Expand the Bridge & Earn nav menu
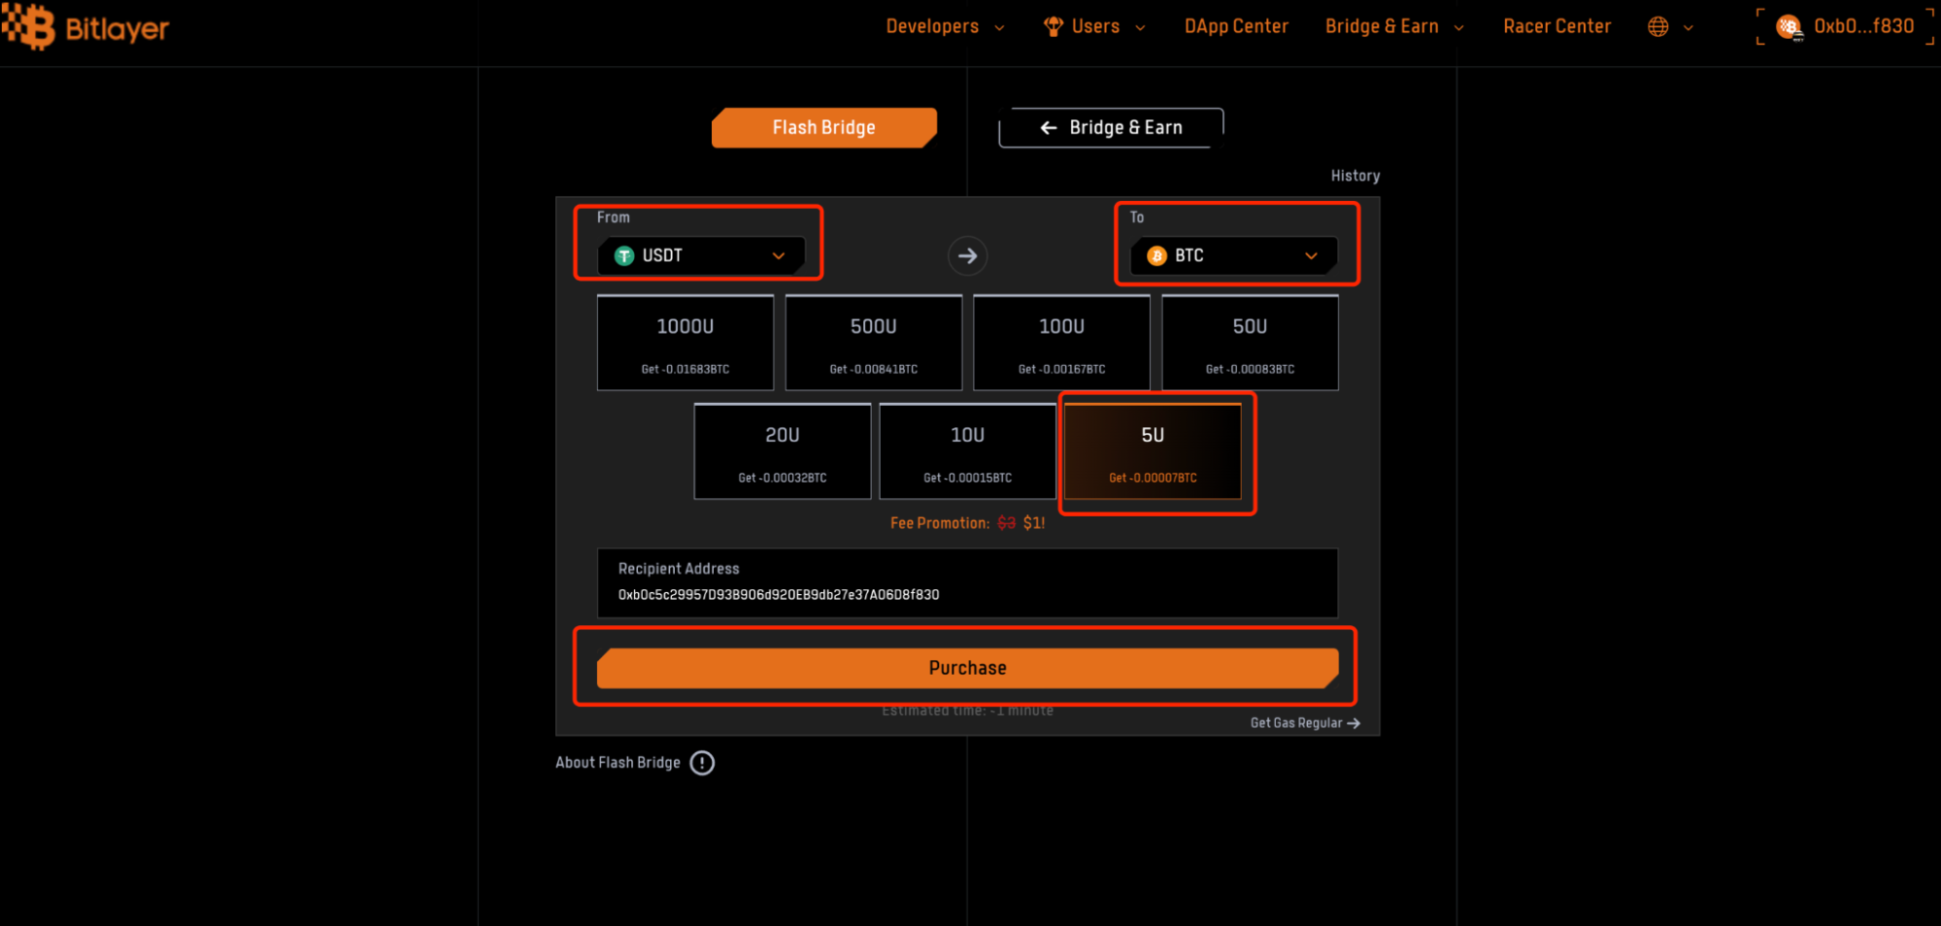 click(x=1394, y=27)
